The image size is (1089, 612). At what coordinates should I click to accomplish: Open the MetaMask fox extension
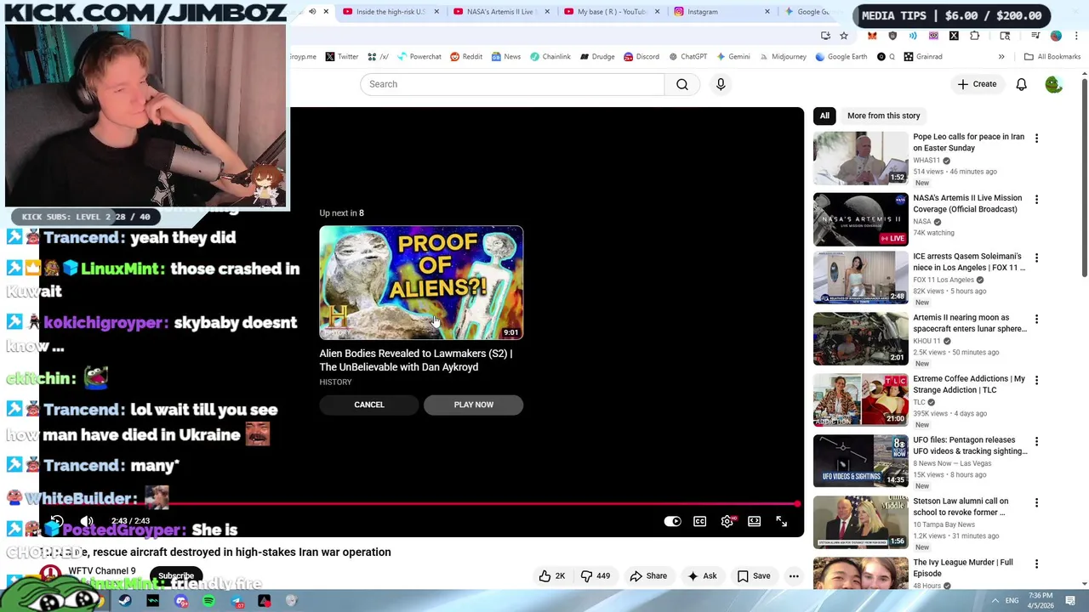click(872, 36)
